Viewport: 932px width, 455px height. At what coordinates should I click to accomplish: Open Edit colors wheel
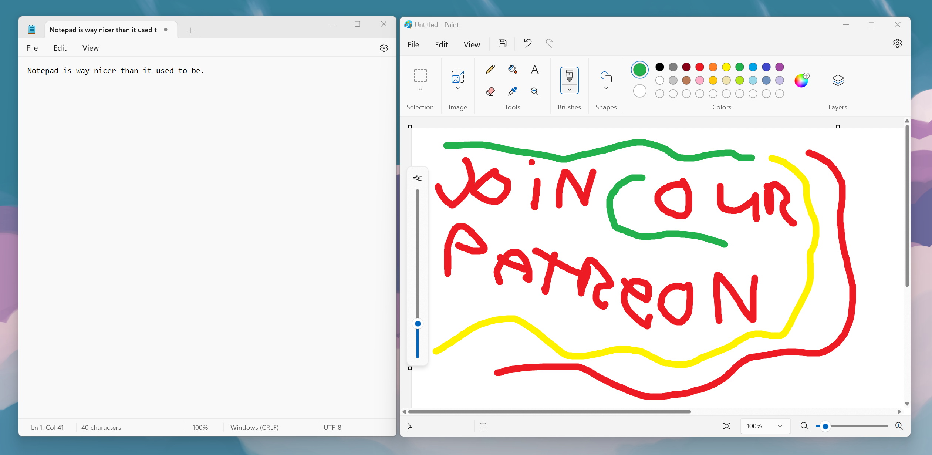coord(801,80)
